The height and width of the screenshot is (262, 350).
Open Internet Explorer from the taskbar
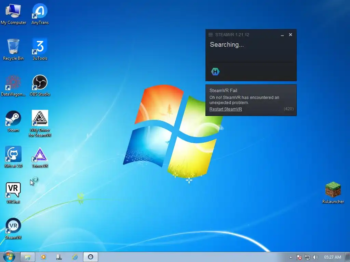[75, 257]
